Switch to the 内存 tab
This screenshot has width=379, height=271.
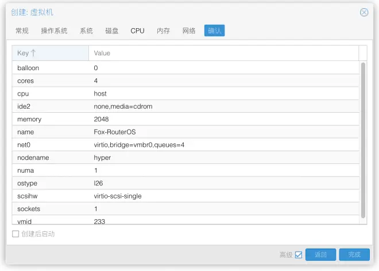tap(164, 30)
